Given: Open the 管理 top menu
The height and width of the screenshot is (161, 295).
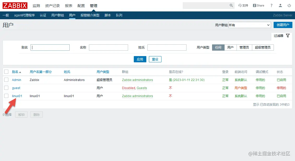Looking at the screenshot, I should point(93,6).
